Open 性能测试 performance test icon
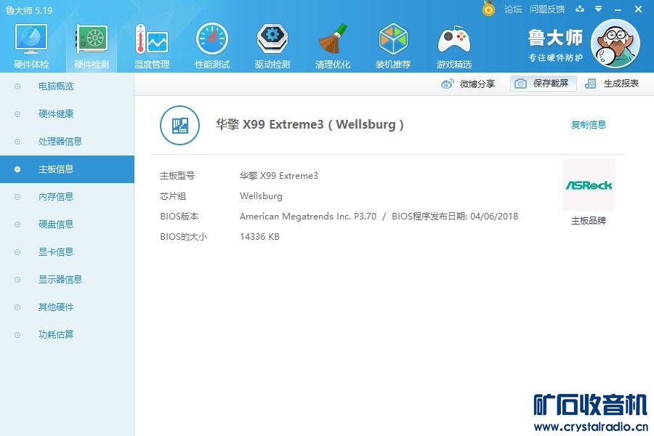 (x=212, y=39)
